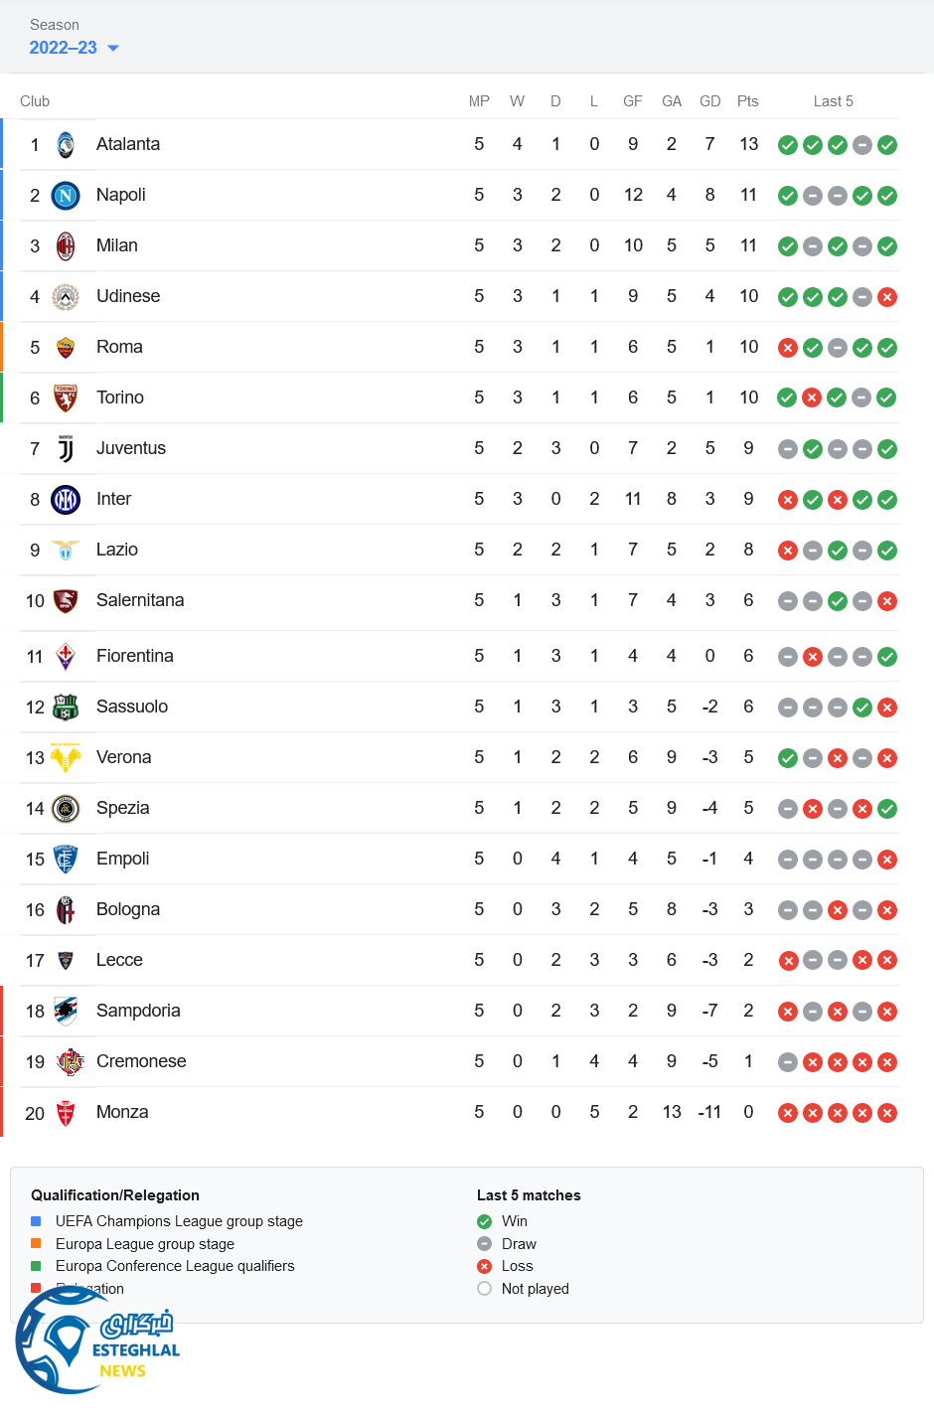Select the Milan team logo

(x=66, y=246)
